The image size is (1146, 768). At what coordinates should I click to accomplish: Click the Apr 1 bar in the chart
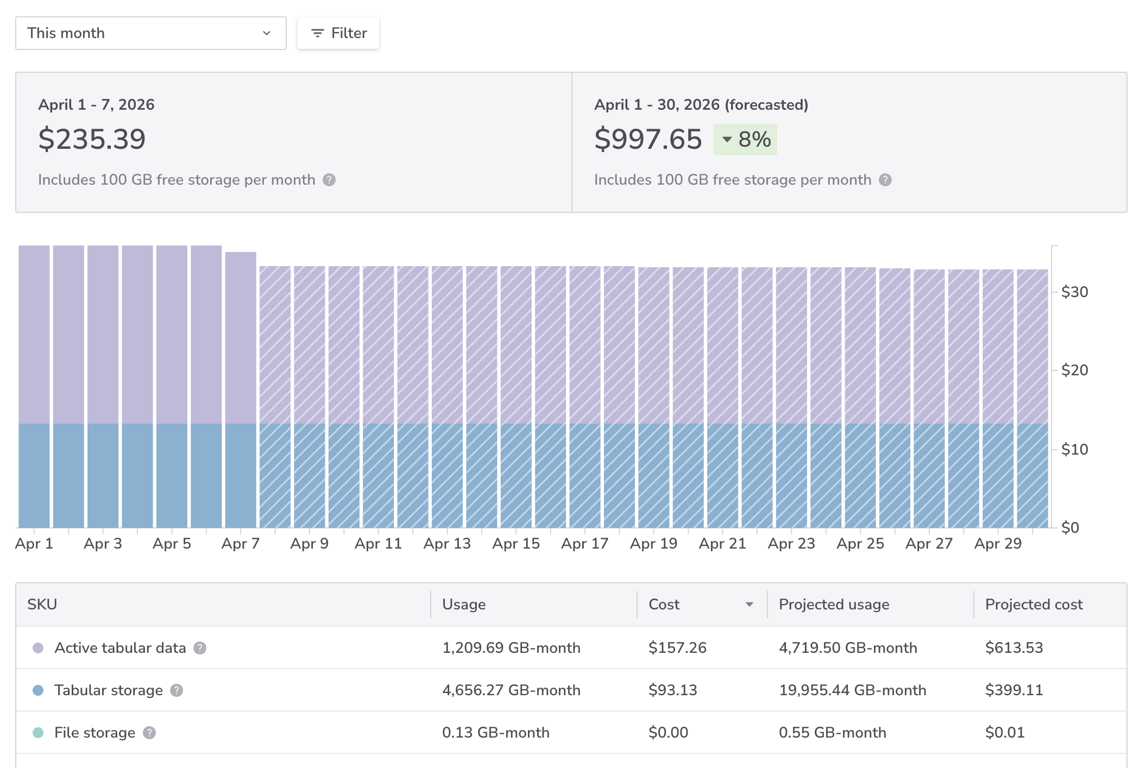click(x=34, y=386)
